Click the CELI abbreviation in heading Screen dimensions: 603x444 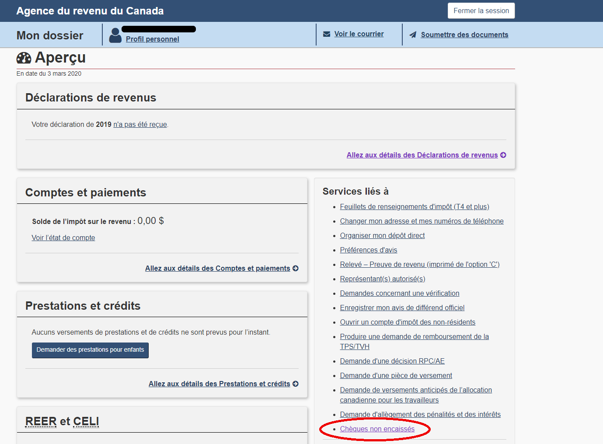[x=86, y=421]
